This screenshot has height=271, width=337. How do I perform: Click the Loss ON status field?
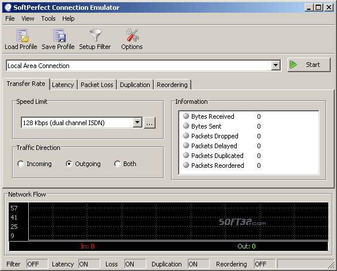point(135,264)
